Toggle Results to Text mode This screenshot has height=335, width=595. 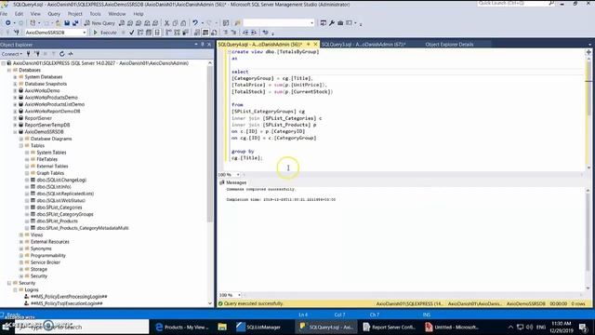pyautogui.click(x=197, y=33)
